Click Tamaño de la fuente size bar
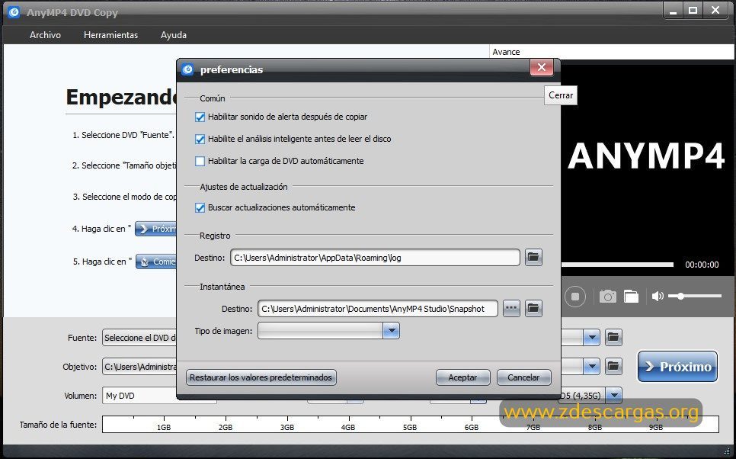 (410, 424)
